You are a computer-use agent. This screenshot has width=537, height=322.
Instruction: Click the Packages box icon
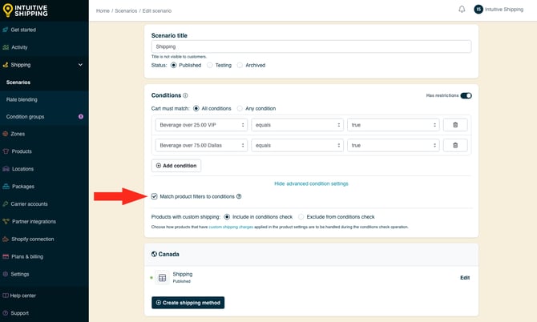click(6, 187)
